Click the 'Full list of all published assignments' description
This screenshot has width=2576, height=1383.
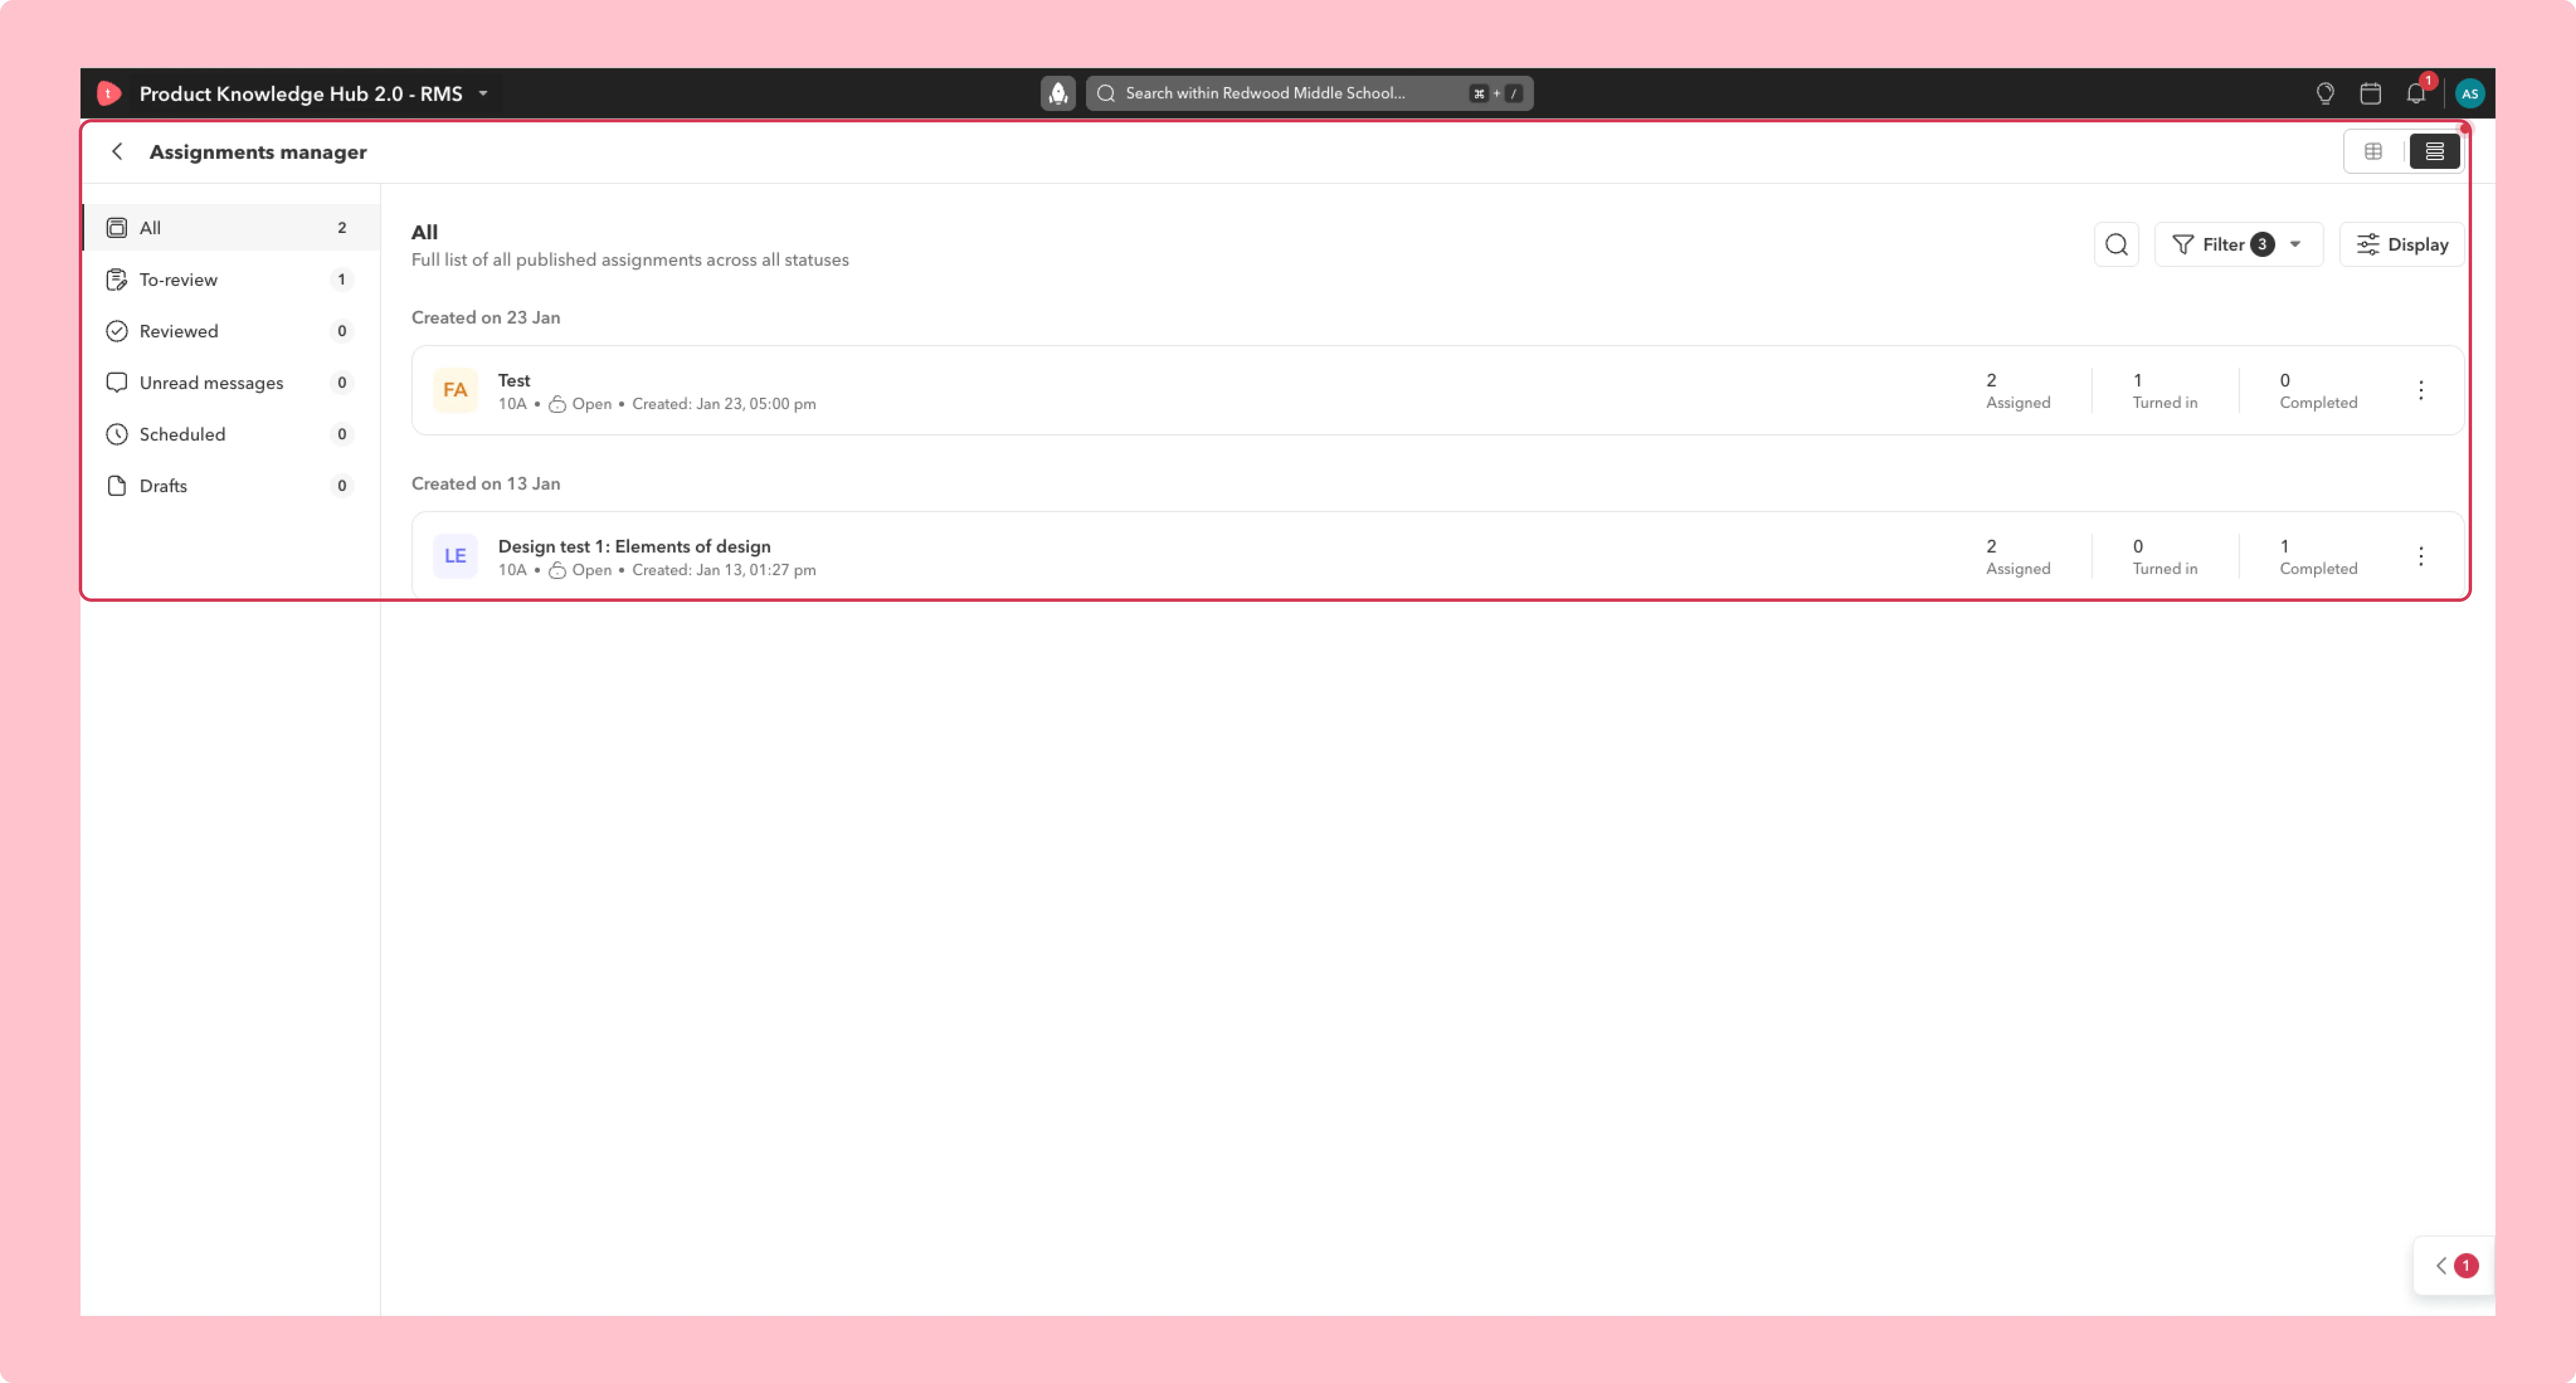(630, 260)
